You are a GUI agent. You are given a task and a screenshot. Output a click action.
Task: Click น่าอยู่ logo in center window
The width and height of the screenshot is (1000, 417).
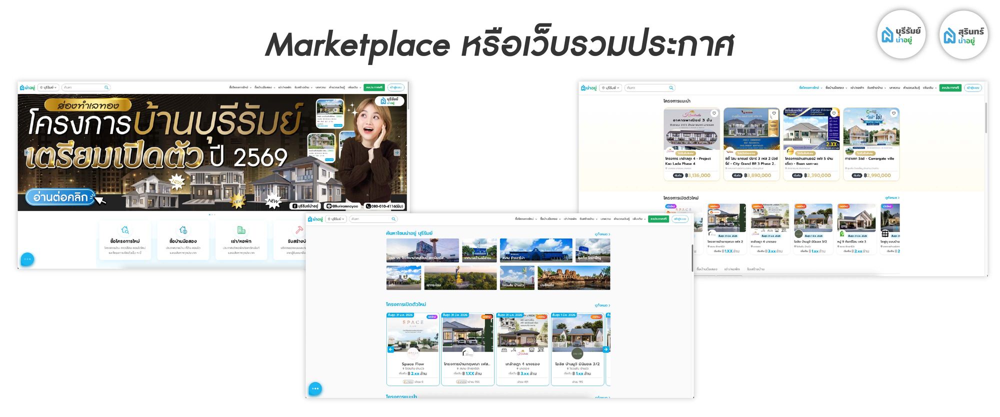[315, 219]
